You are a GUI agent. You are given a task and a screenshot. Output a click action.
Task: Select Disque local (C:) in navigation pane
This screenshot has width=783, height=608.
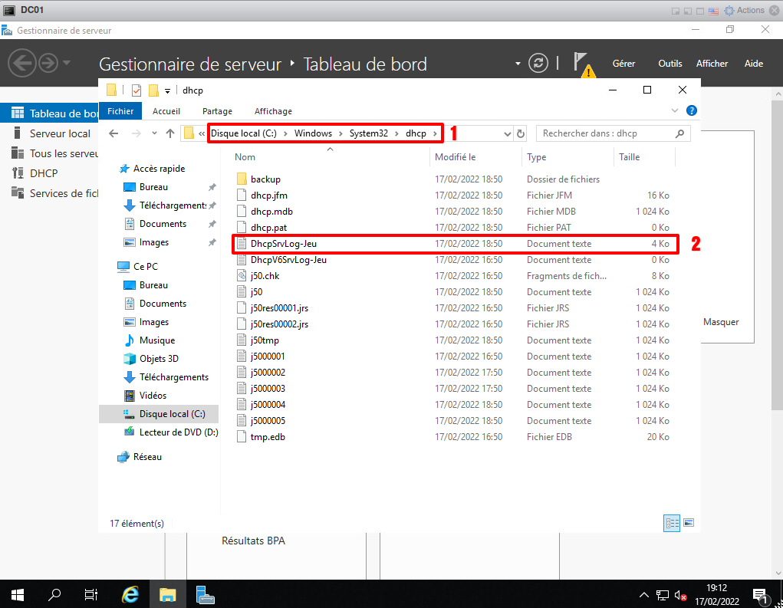[x=172, y=414]
